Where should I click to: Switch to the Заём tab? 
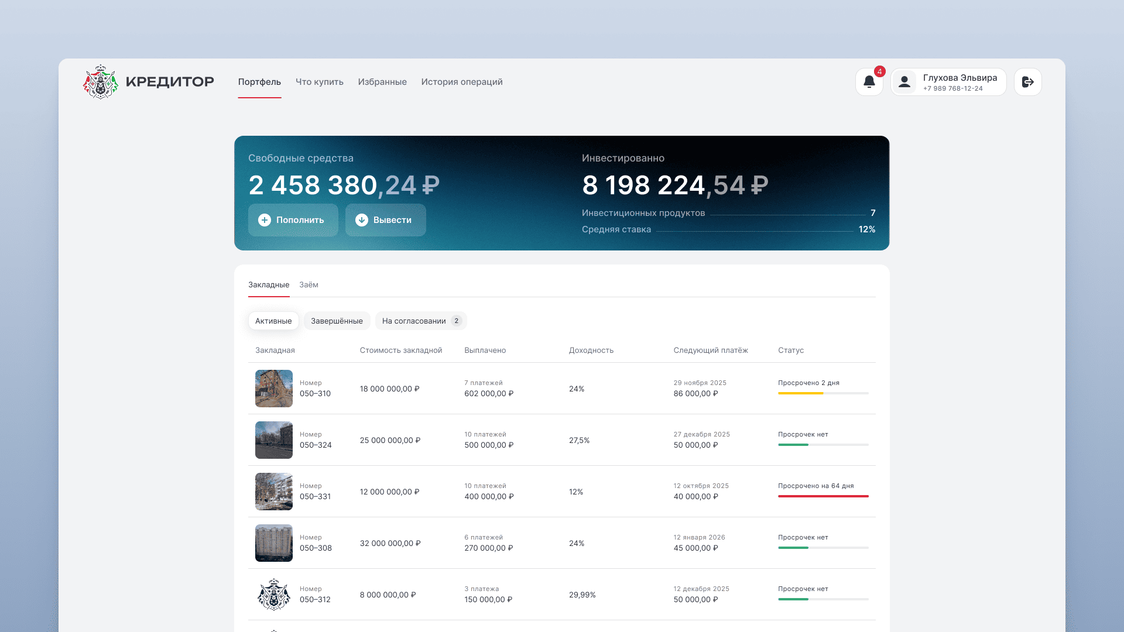click(309, 285)
